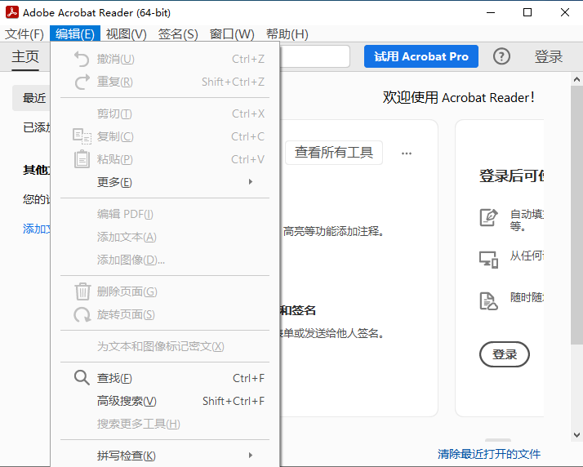Screen dimensions: 583x467
Task: Click the scrollbar up arrow
Action: [576, 79]
